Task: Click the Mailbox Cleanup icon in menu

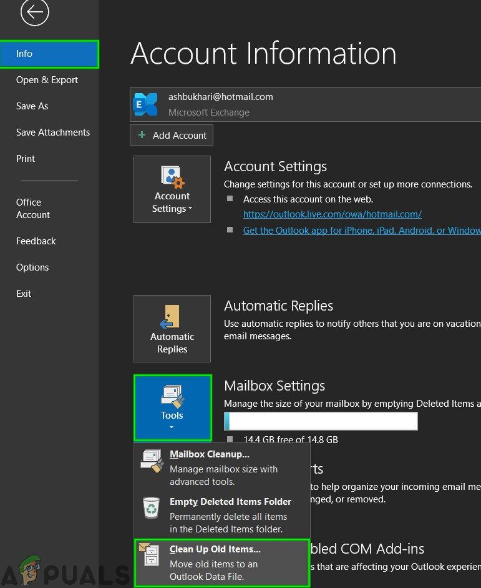Action: [152, 462]
